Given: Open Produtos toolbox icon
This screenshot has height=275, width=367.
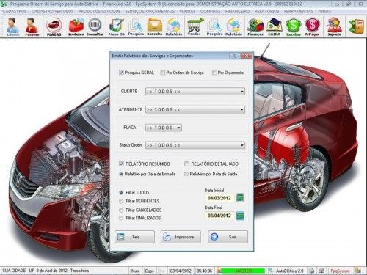Looking at the screenshot, I should coord(76,27).
